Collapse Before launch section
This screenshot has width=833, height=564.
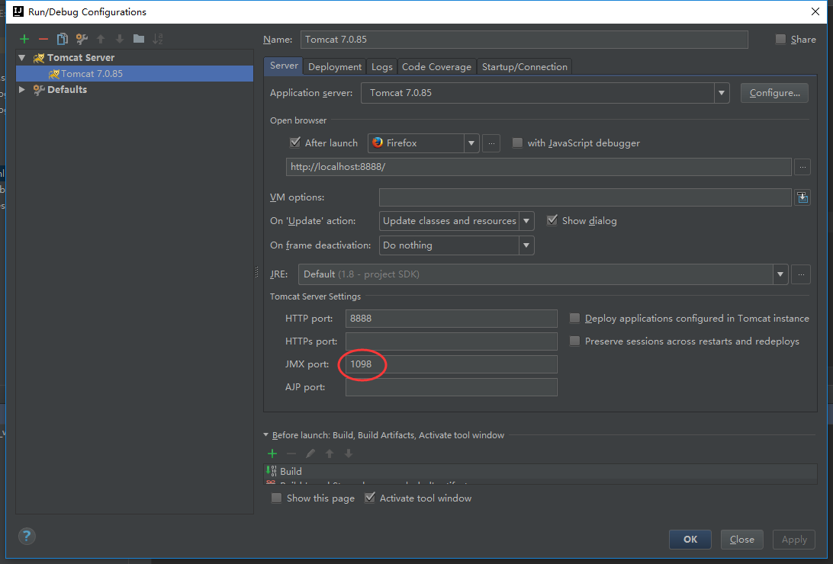[266, 434]
